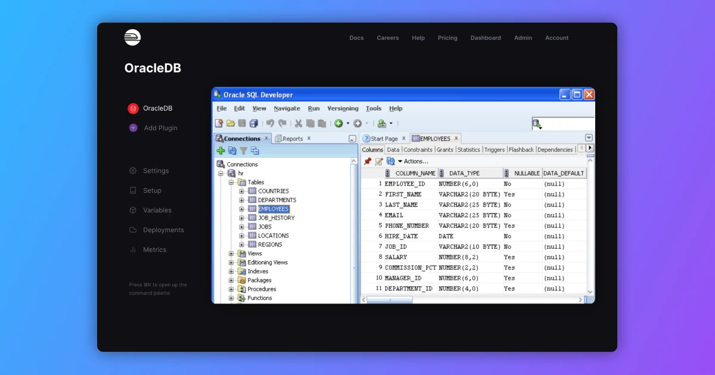Open the Pricing link in top navigation

(447, 37)
